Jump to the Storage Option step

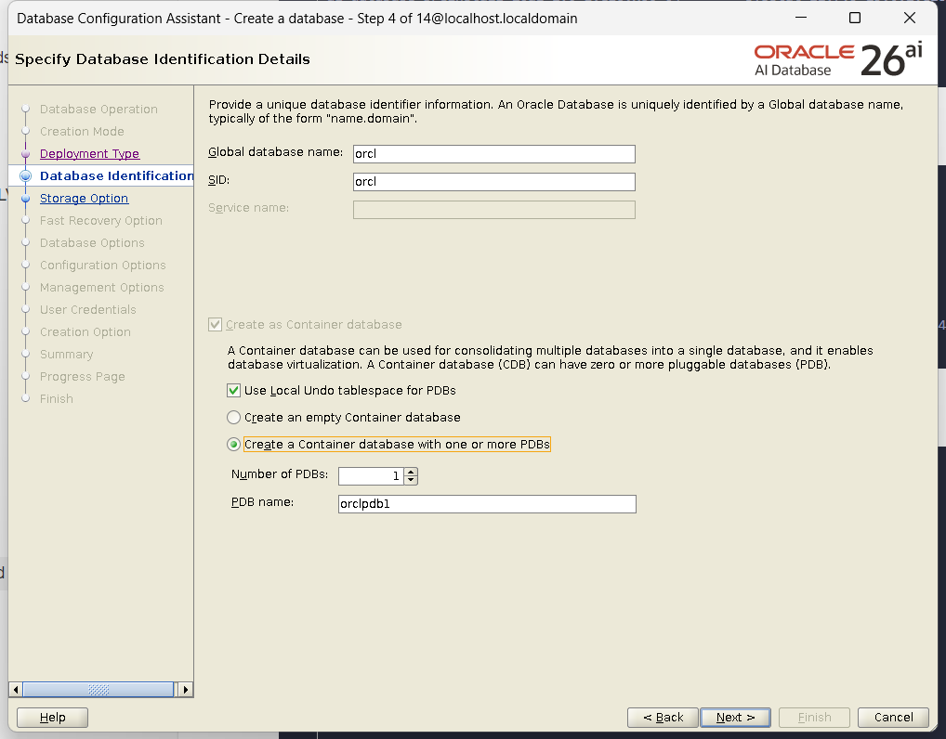click(x=84, y=199)
